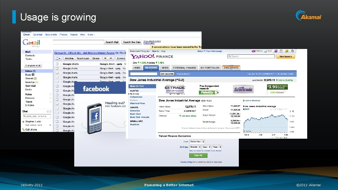Click the purple Y! toolbar icon at top right

276,51
